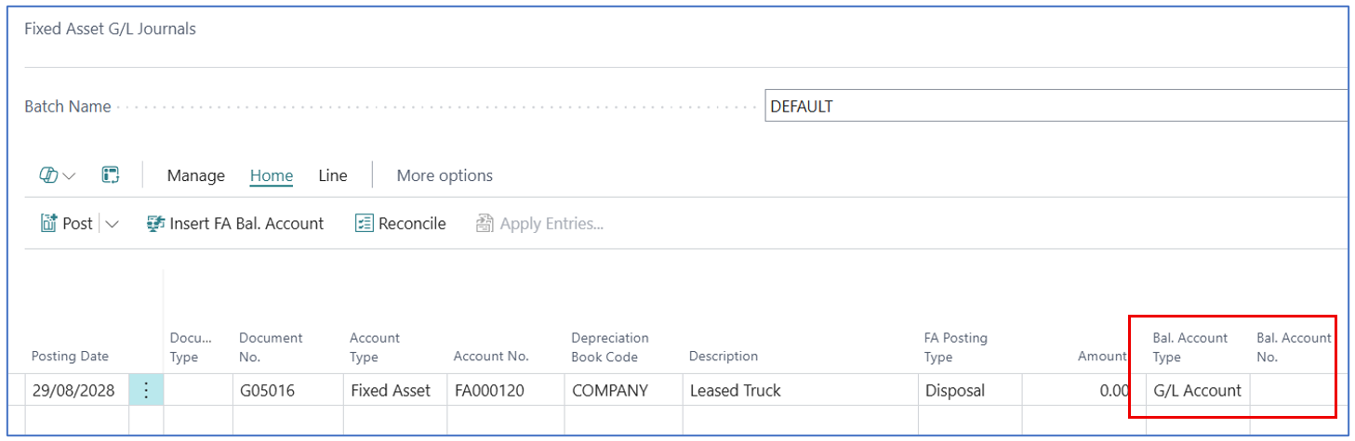
Task: Click More options
Action: tap(445, 175)
